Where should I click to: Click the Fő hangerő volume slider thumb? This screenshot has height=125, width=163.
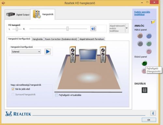pos(67,29)
